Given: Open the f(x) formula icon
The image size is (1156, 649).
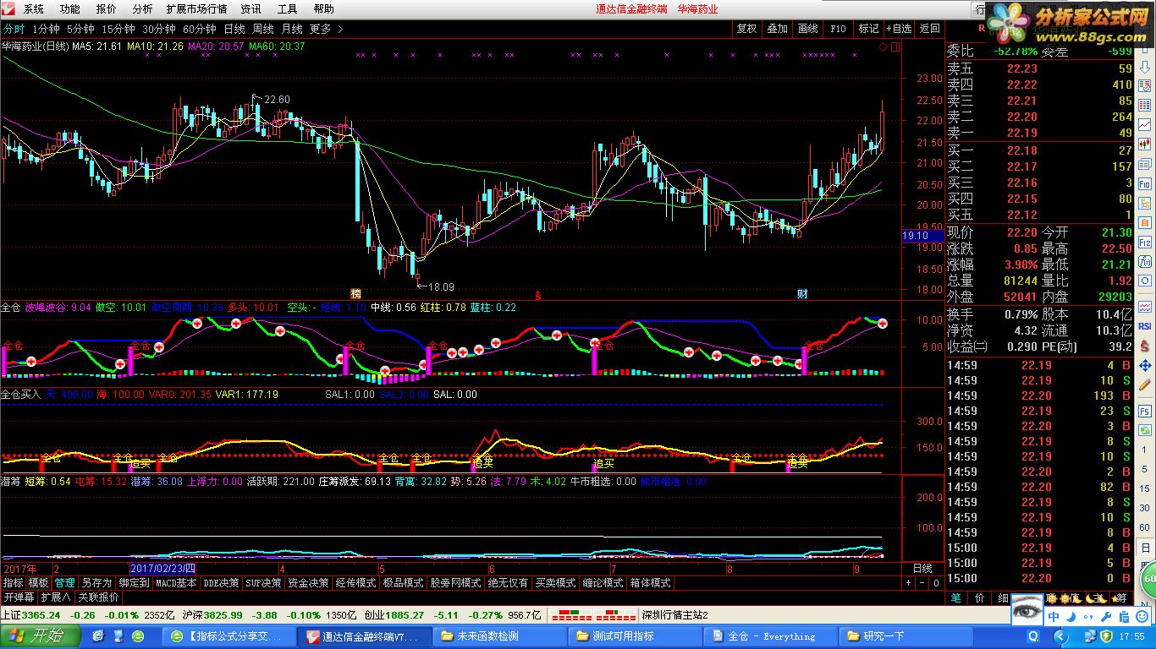Looking at the screenshot, I should tap(1145, 261).
